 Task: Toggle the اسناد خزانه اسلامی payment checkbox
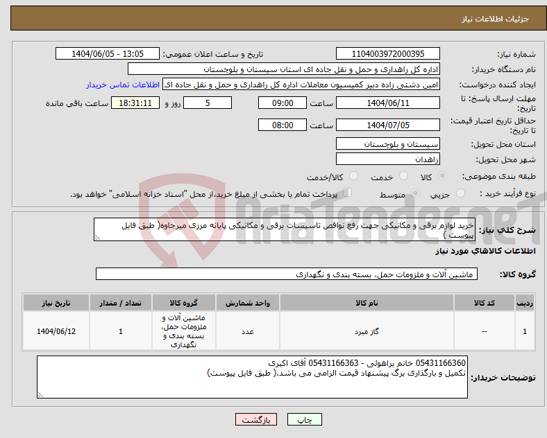348,193
